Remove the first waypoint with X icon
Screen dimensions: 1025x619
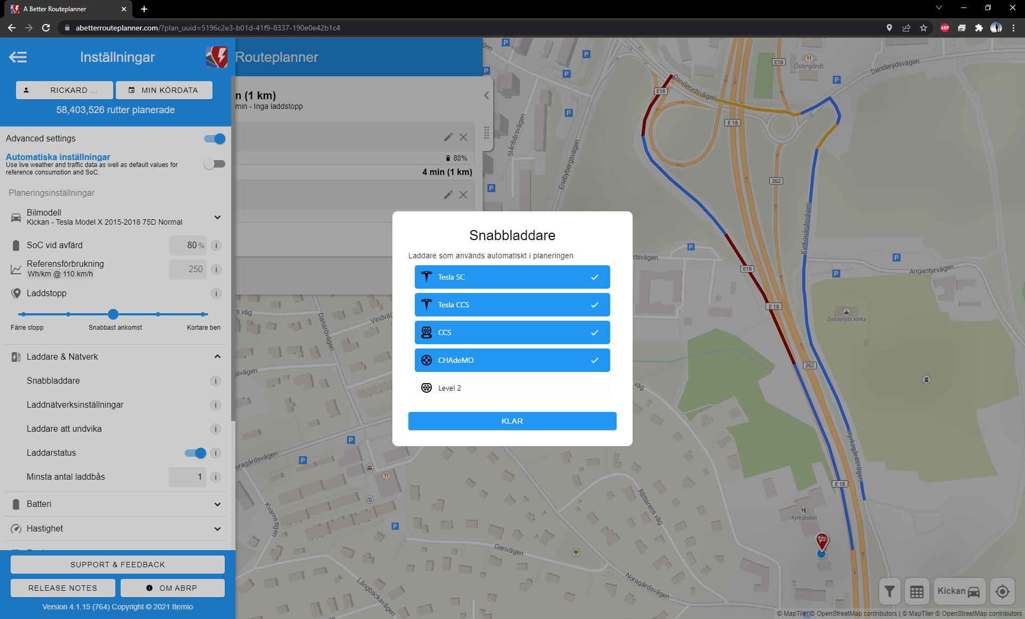click(463, 137)
